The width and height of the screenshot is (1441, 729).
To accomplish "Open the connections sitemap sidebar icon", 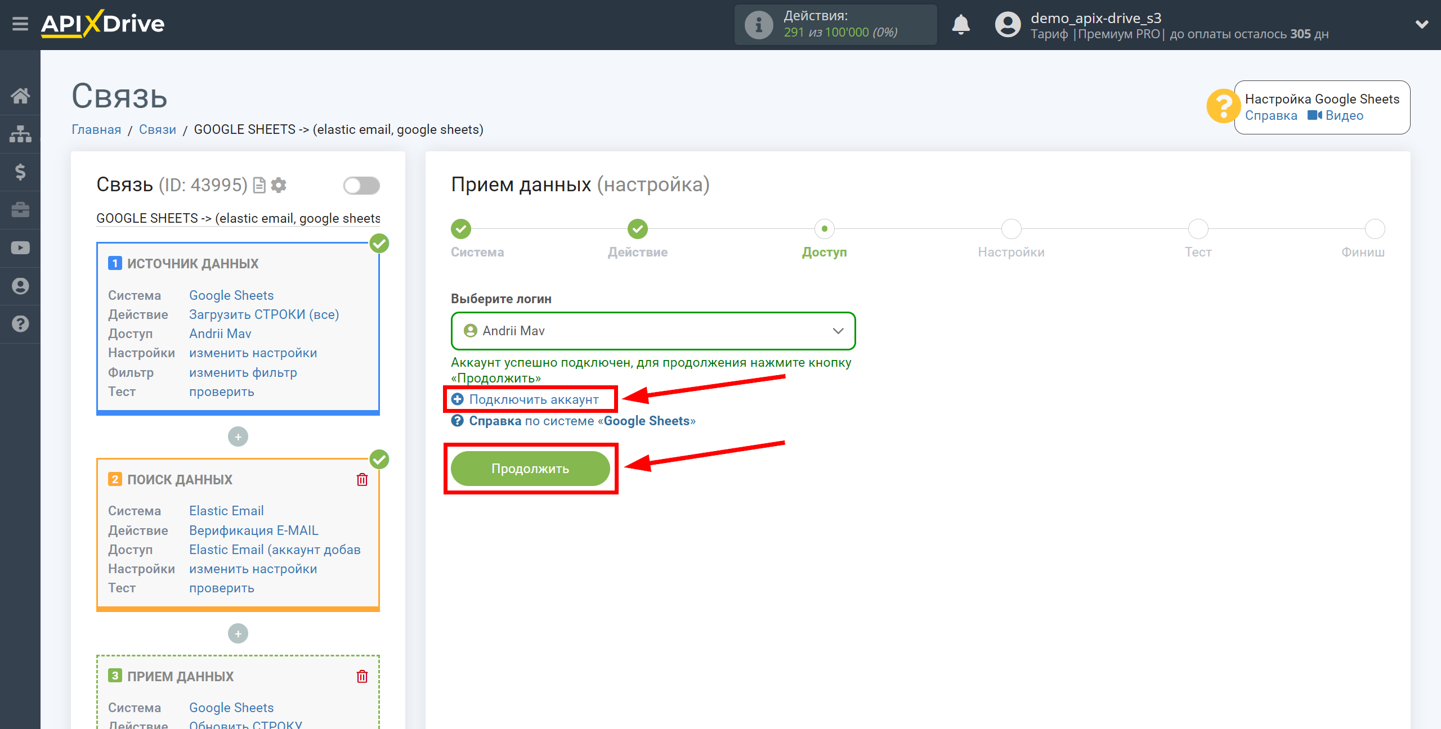I will pos(20,134).
